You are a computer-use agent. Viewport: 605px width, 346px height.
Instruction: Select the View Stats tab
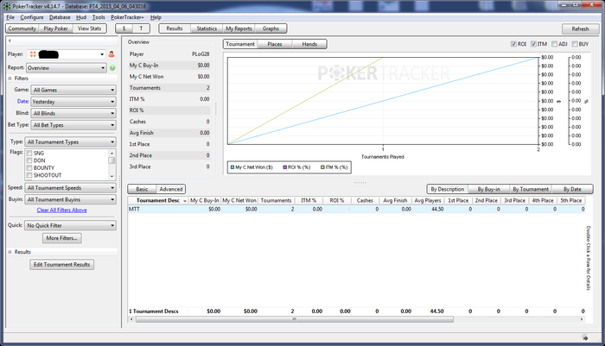click(89, 28)
